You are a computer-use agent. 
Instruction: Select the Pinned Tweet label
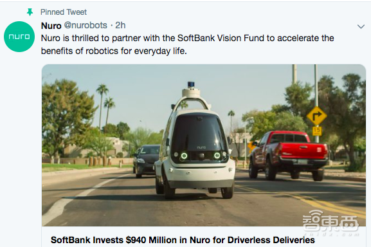(64, 12)
